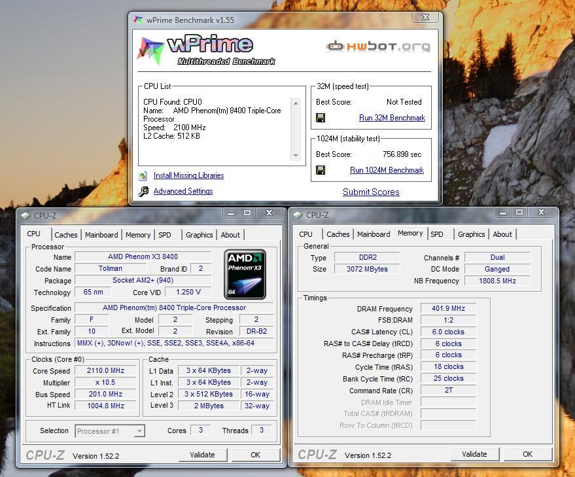Screen dimensions: 575x477
Task: Click the Package field Socket AM2+ (940)
Action: (x=143, y=280)
